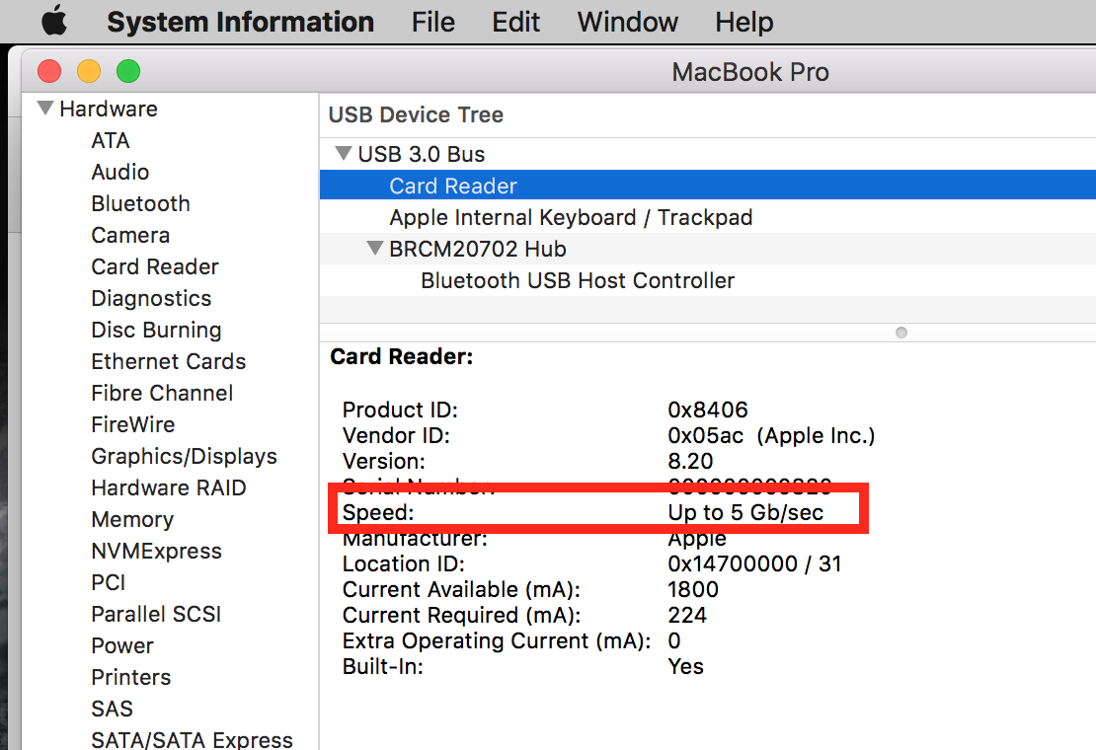Select Printers in the sidebar
Viewport: 1096px width, 750px height.
[131, 677]
